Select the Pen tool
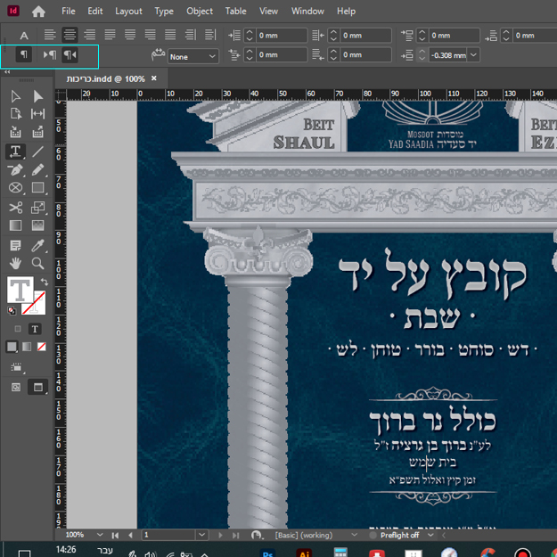This screenshot has height=557, width=557. pyautogui.click(x=15, y=170)
